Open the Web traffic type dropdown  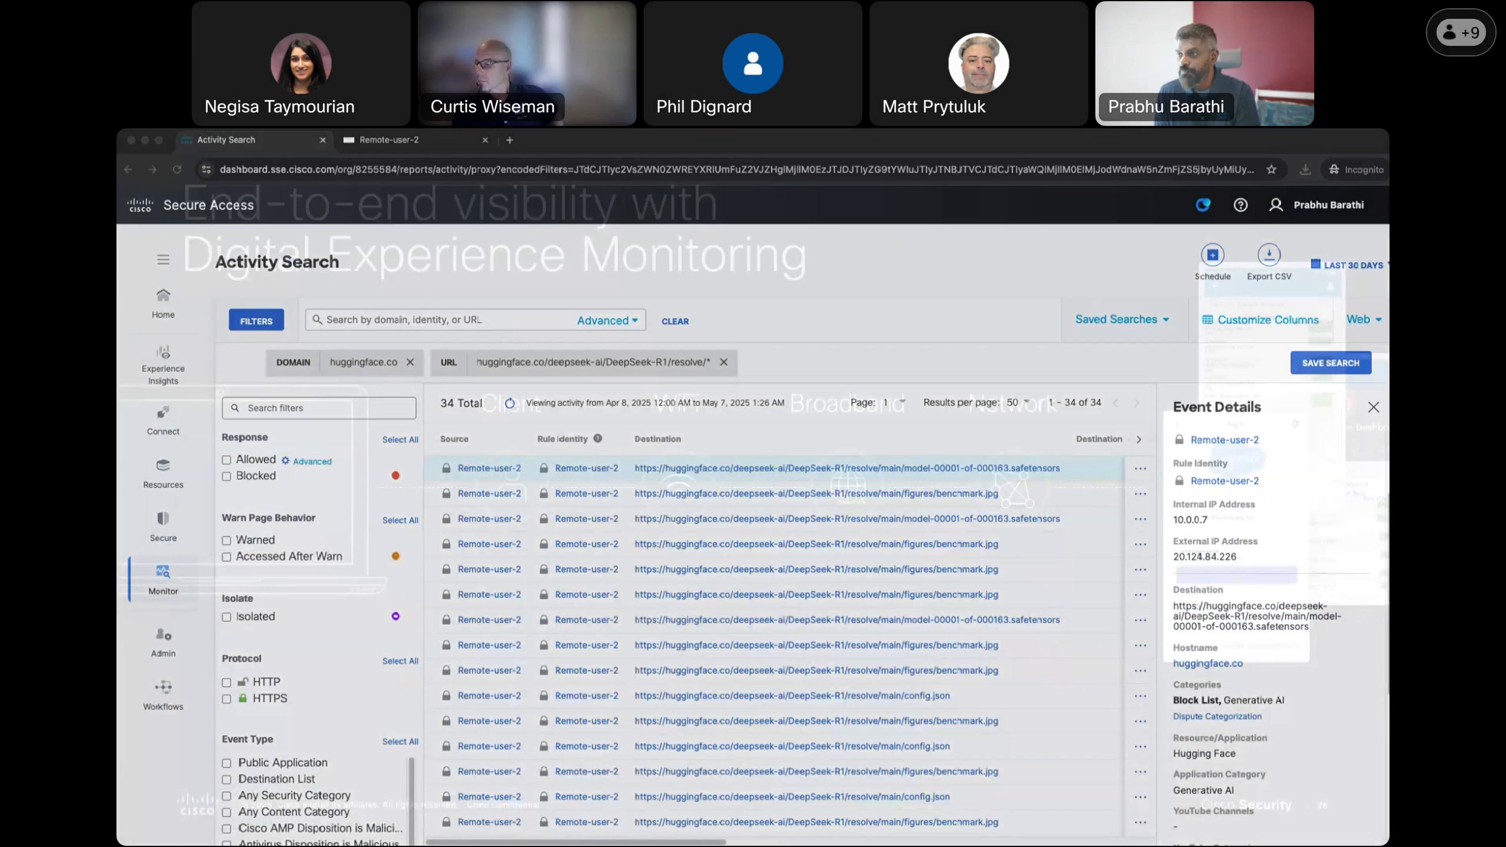1364,320
